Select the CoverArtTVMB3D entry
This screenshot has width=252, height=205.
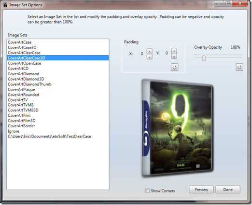point(58,110)
